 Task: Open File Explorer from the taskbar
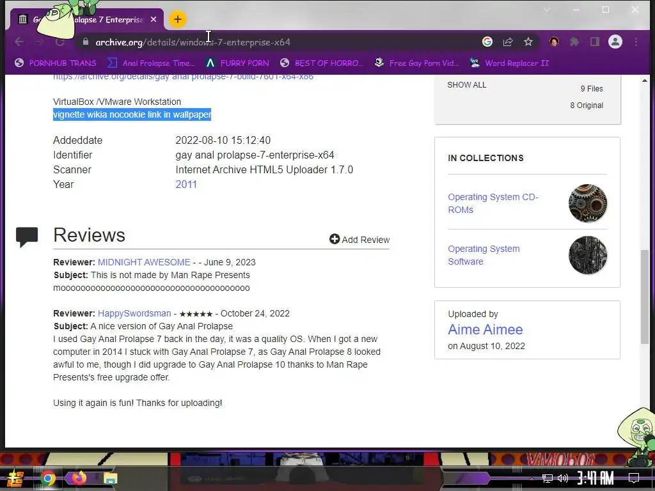pos(110,478)
